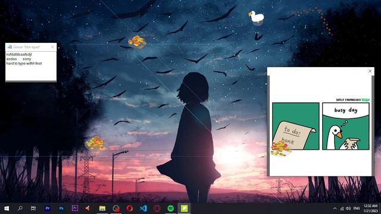Open the round clock icon with red badge
Image resolution: width=381 pixels, height=214 pixels.
tap(116, 208)
